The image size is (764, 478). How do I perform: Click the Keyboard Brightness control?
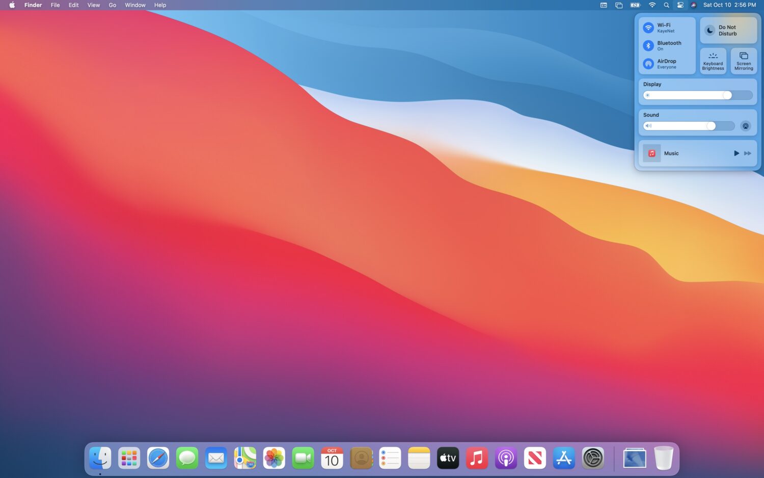pyautogui.click(x=713, y=61)
